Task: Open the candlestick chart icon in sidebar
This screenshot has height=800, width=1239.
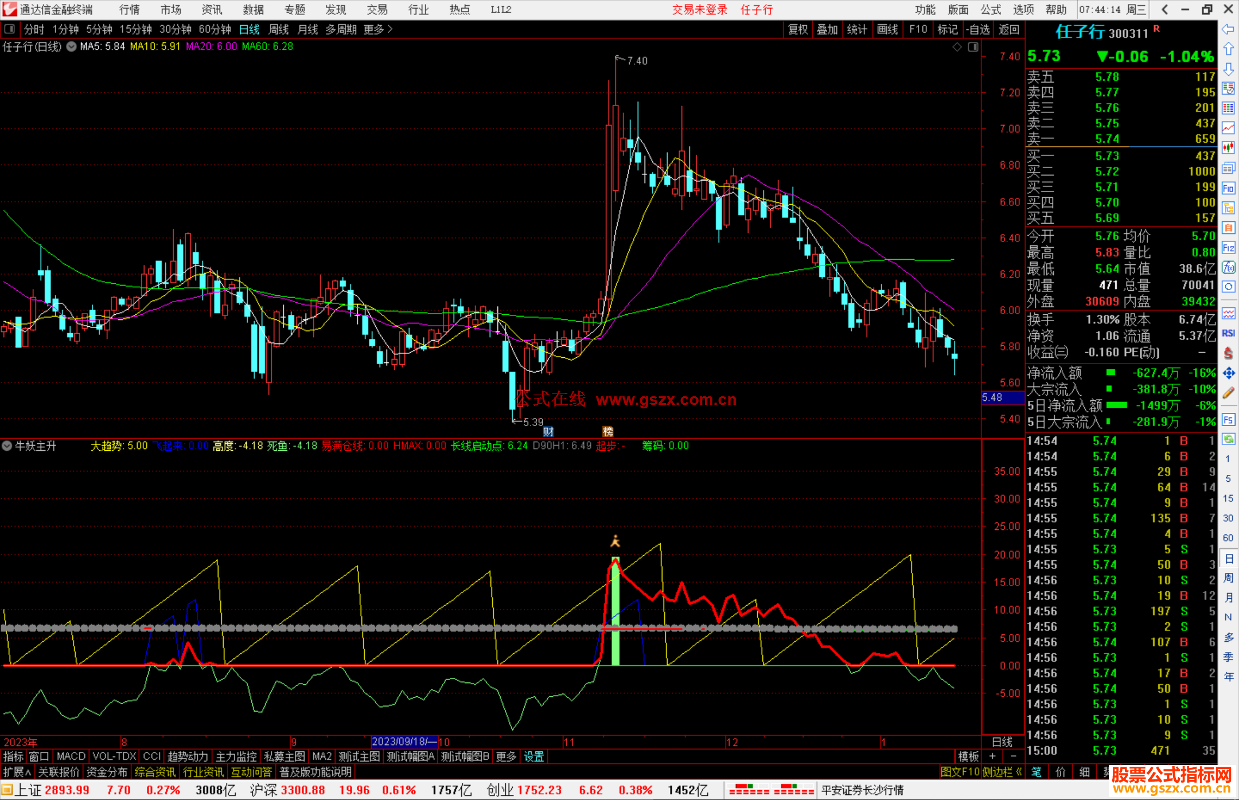Action: click(x=1228, y=148)
